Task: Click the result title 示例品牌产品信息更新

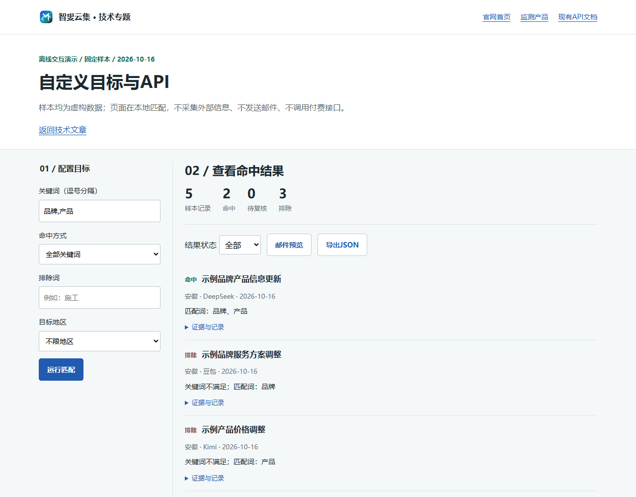Action: (x=241, y=279)
